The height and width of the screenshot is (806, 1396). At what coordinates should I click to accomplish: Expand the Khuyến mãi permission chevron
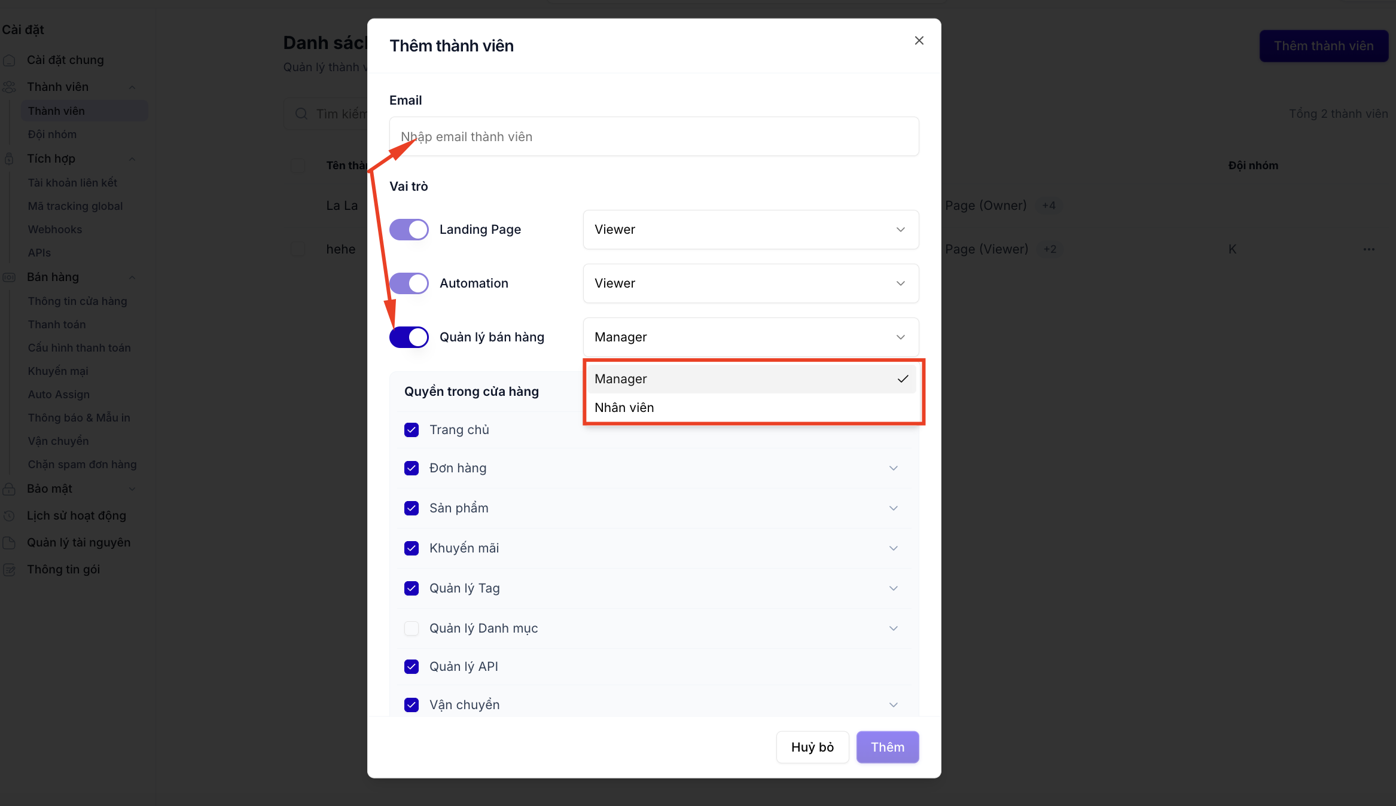click(894, 548)
